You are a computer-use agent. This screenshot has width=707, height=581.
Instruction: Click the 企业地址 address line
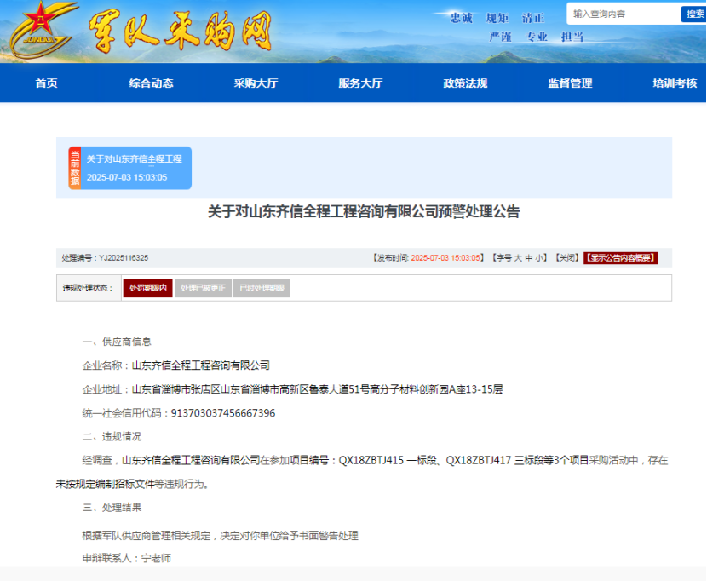click(x=292, y=389)
